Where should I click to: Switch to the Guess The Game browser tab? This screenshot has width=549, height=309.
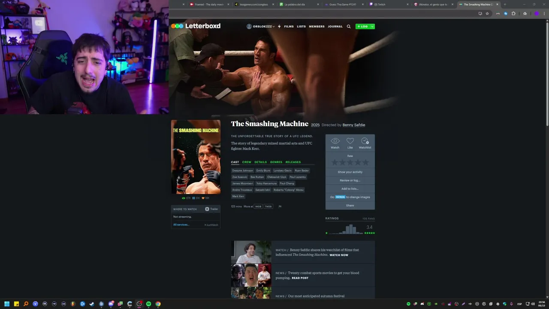coord(343,4)
